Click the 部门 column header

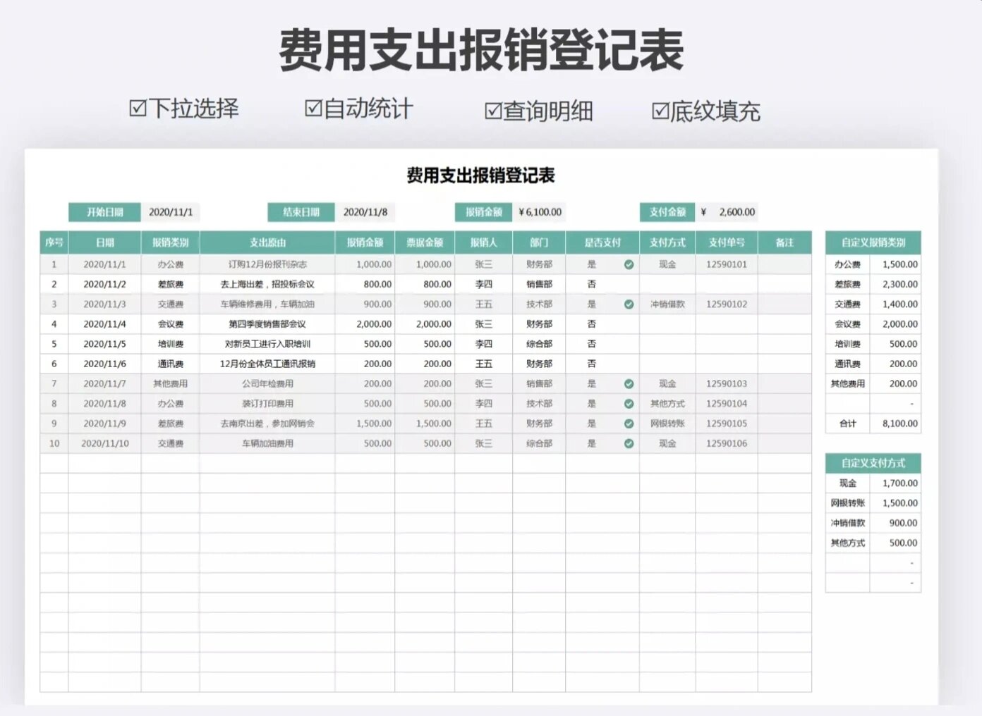539,242
